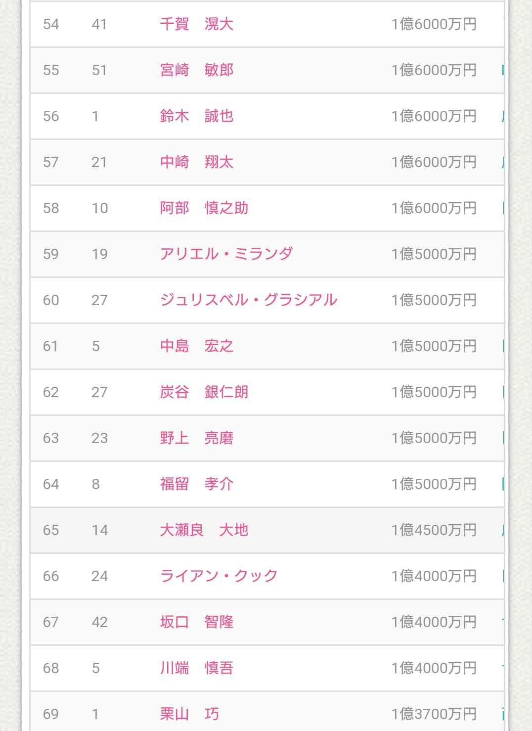This screenshot has height=731, width=532.
Task: Open the 野上 亮磨 link
Action: point(196,438)
